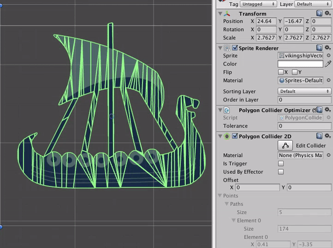The height and width of the screenshot is (248, 333).
Task: Open Sprite Renderer help icon
Action: [319, 48]
